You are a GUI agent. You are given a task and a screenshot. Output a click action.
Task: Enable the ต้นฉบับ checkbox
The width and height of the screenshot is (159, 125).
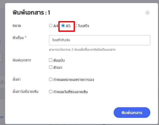(51, 60)
